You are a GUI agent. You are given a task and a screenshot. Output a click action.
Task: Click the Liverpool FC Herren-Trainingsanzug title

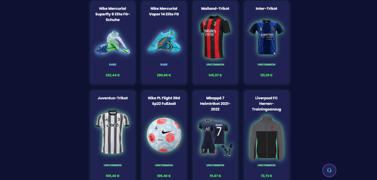pos(266,103)
